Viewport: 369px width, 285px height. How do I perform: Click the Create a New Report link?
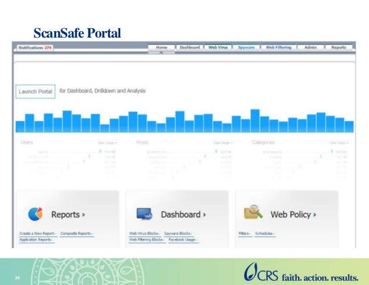38,234
